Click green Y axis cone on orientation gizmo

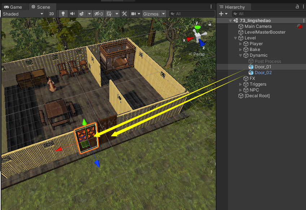(x=197, y=29)
